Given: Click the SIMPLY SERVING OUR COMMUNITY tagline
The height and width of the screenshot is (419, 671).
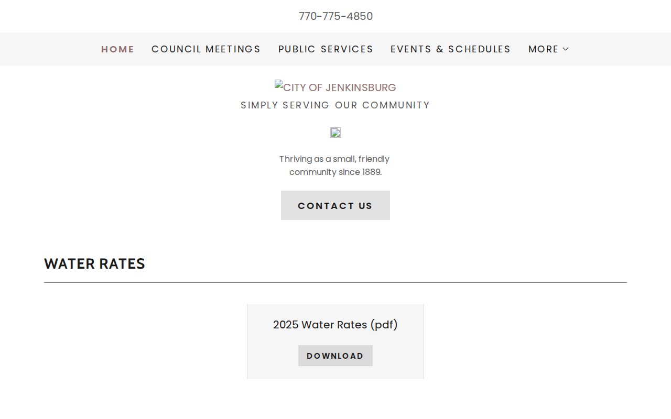Looking at the screenshot, I should (x=335, y=105).
